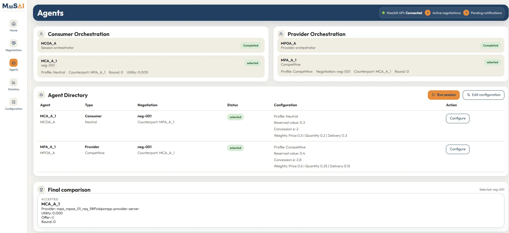The width and height of the screenshot is (509, 233).
Task: Open Edit configuration
Action: coord(483,95)
